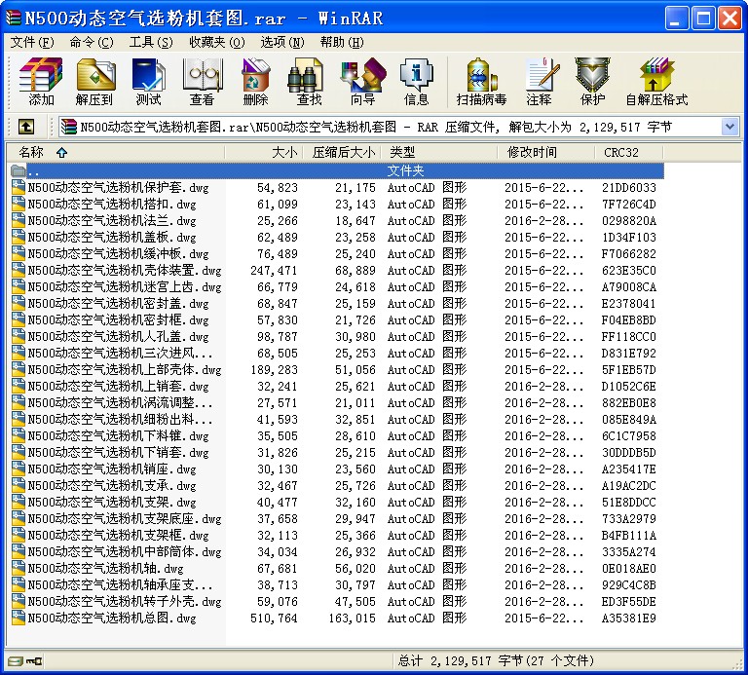Open the Favorites (收藏夹) menu

tap(216, 43)
